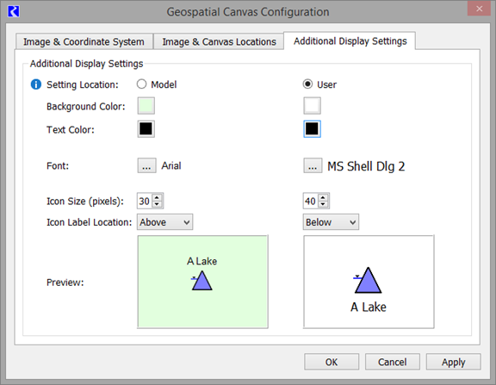The width and height of the screenshot is (496, 385).
Task: Pick the User black text color swatch
Action: (313, 128)
